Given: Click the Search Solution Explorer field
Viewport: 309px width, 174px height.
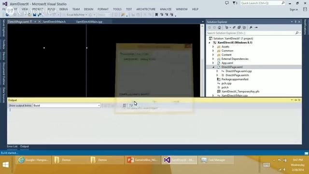Looking at the screenshot, I should [x=254, y=33].
